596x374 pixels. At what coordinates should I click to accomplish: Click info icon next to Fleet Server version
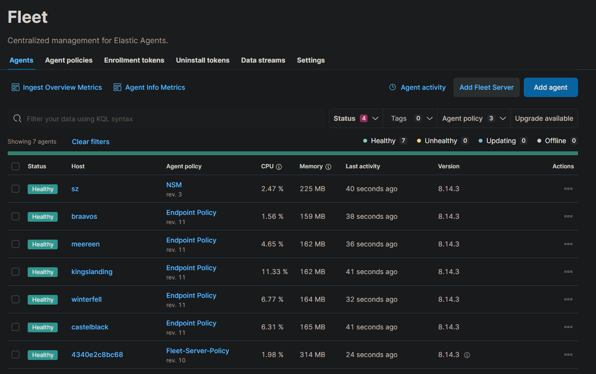[467, 355]
